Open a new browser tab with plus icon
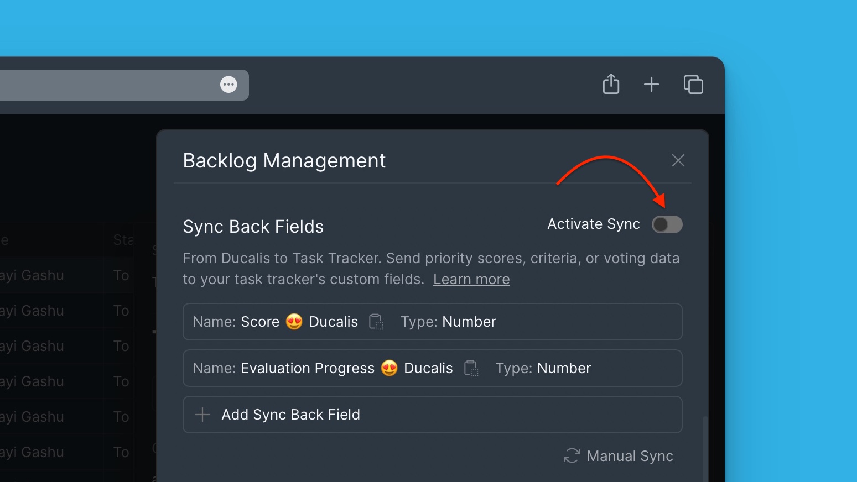 (x=652, y=85)
